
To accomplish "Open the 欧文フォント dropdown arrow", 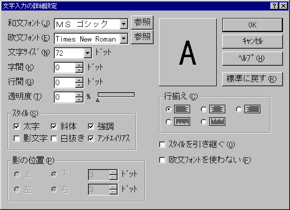I will tap(123, 39).
